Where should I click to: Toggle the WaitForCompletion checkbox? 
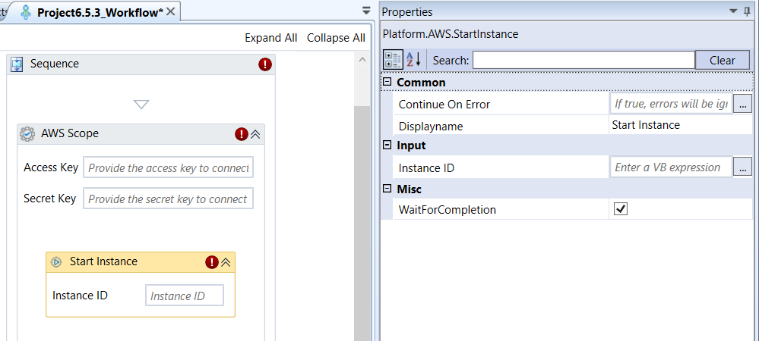point(621,209)
